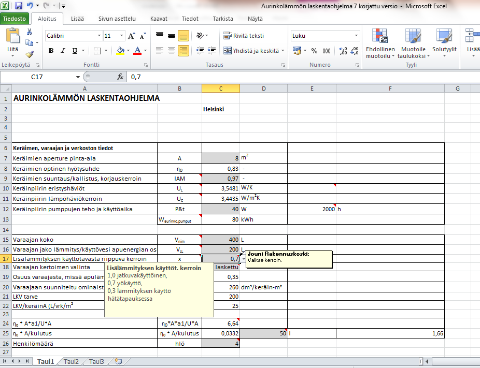Save the workbook with the floppy disk icon
480x368 pixels.
tap(19, 6)
